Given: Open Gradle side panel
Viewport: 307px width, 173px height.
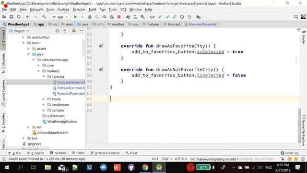Looking at the screenshot, I should pyautogui.click(x=304, y=37).
